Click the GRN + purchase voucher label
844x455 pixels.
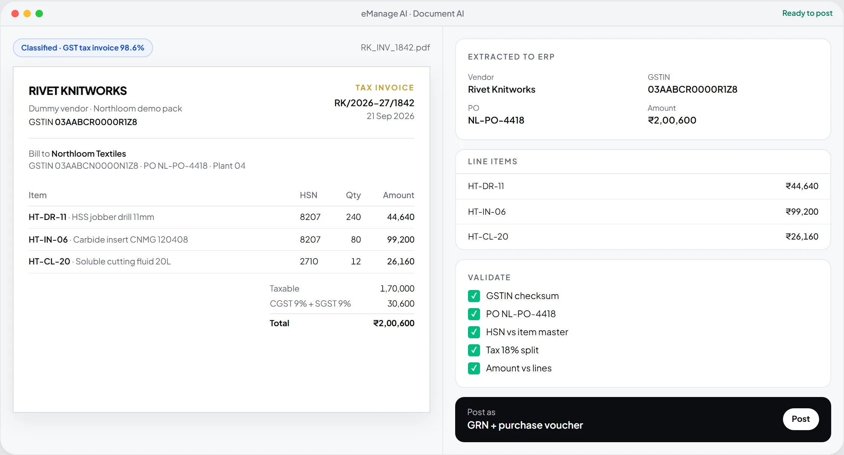(x=525, y=425)
